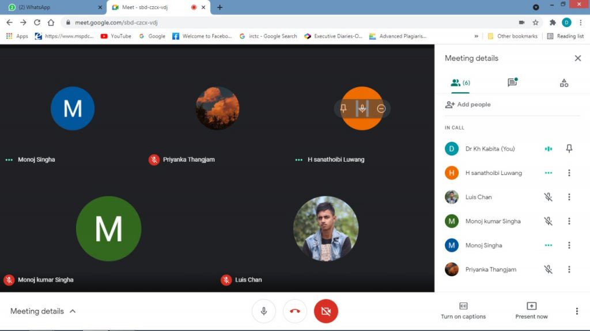The image size is (590, 331).
Task: Open the chat messages tab icon
Action: [x=512, y=83]
